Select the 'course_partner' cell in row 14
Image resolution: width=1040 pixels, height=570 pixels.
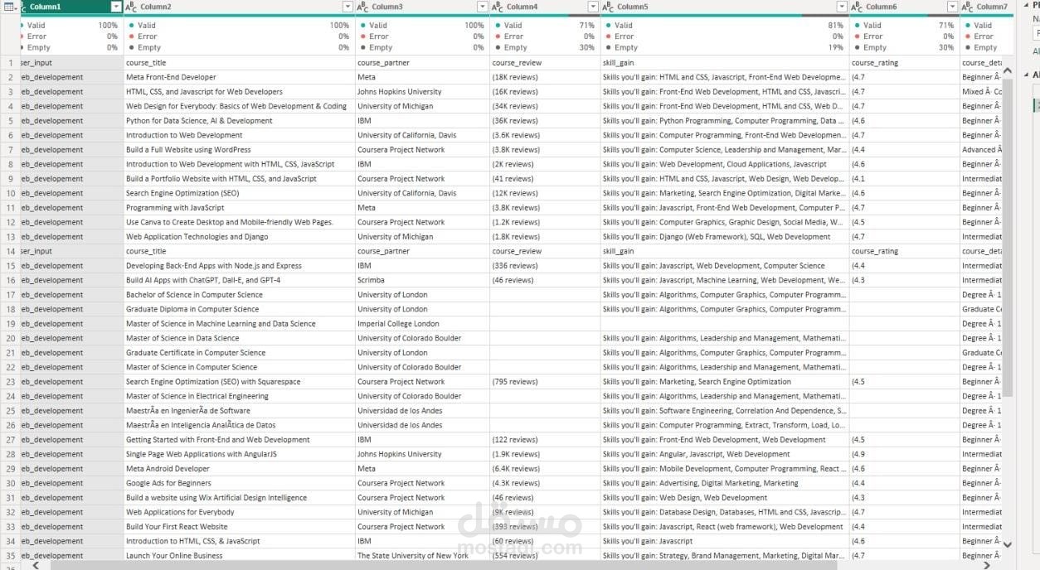pyautogui.click(x=422, y=251)
